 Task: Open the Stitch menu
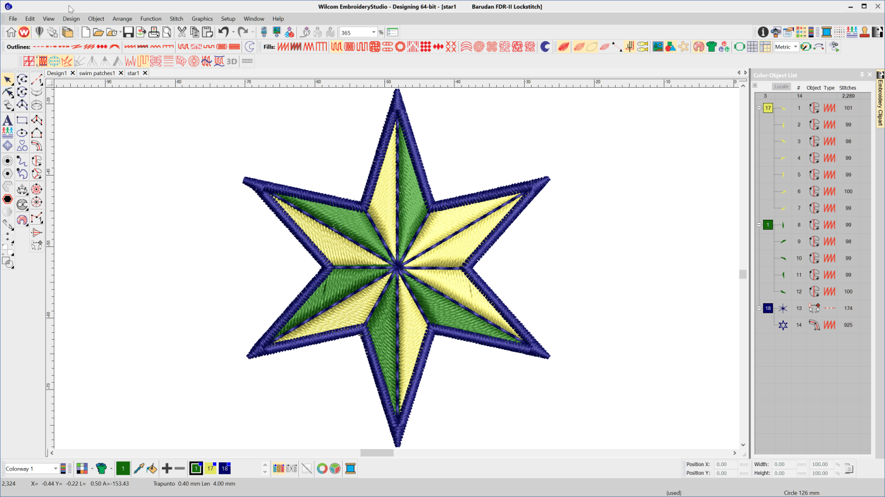tap(176, 19)
